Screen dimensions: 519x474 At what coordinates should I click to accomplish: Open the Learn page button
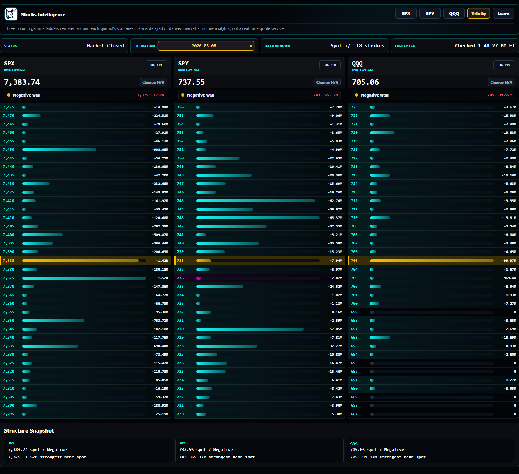(503, 13)
